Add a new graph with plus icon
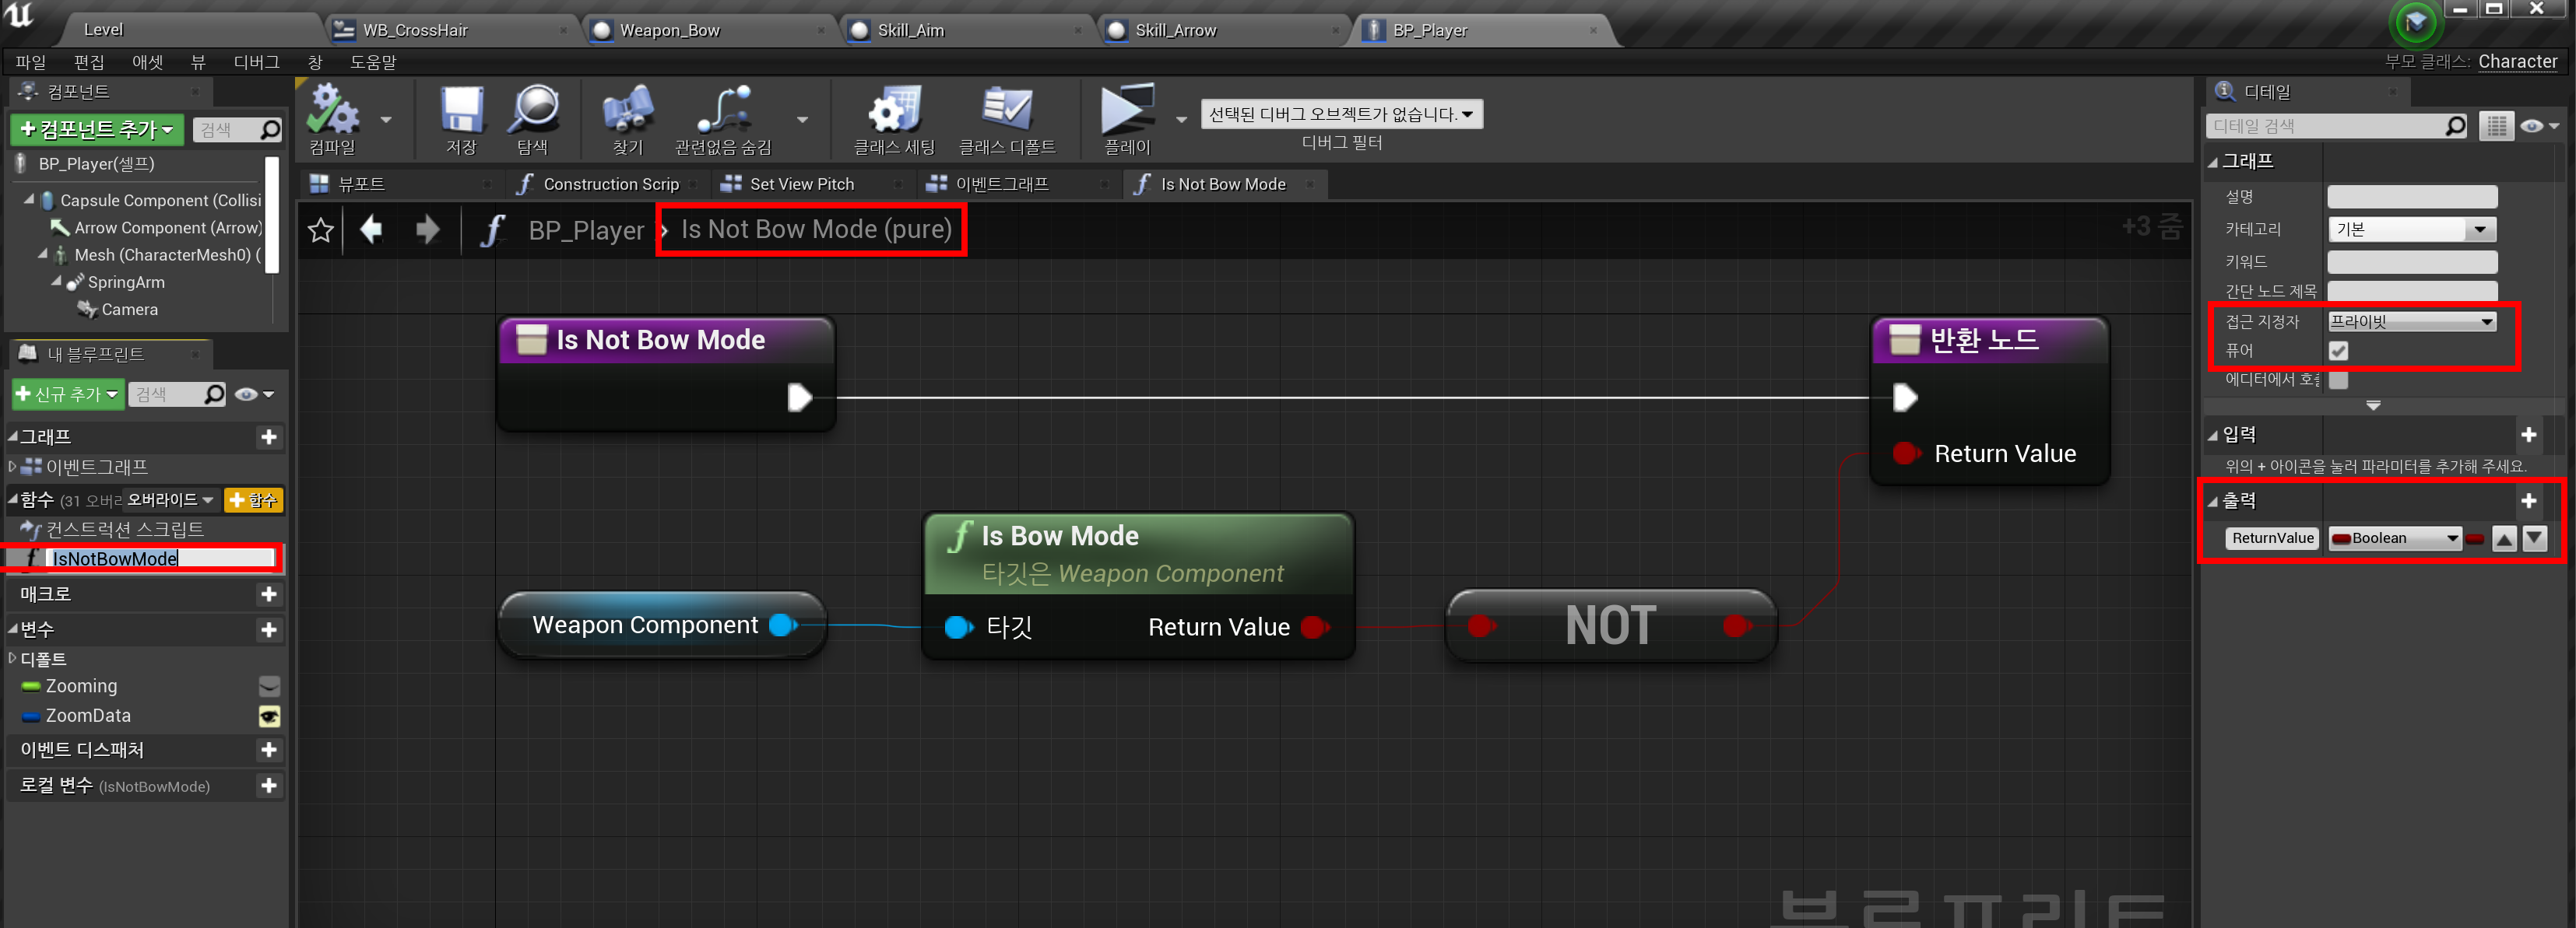 [x=269, y=436]
